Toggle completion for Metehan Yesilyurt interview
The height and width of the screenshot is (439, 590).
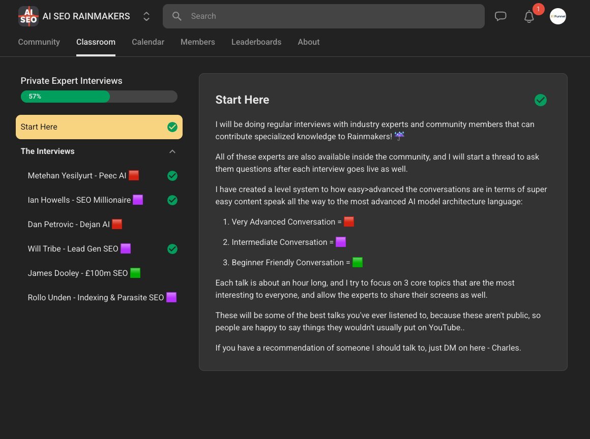coord(172,175)
